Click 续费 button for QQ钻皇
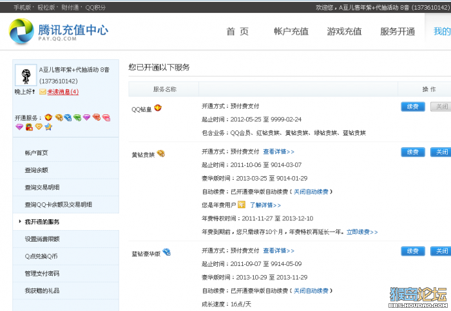Viewport: 451px width, 311px height. click(x=413, y=107)
